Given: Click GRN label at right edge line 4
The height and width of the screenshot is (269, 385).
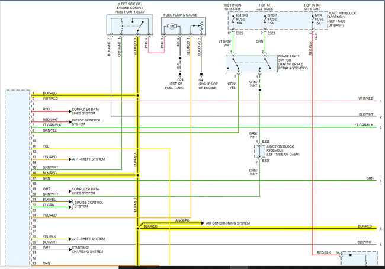Looking at the screenshot, I should 370,178.
